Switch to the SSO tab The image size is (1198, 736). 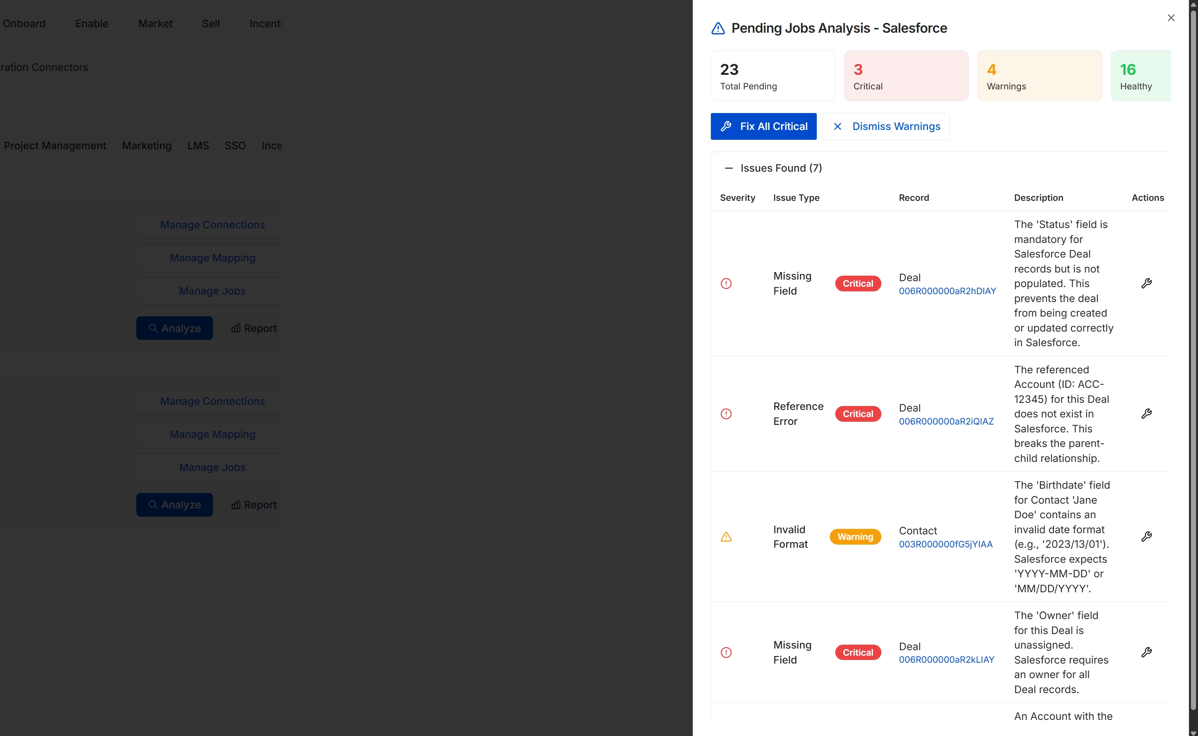point(235,146)
